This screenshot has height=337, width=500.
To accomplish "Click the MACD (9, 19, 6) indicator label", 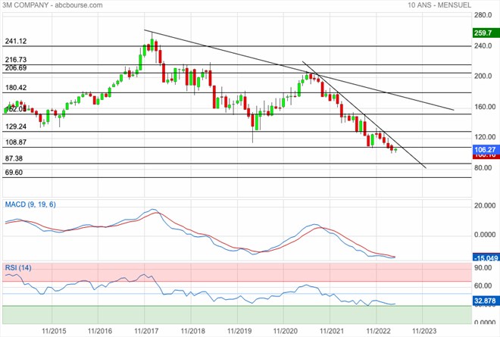I will [x=30, y=204].
